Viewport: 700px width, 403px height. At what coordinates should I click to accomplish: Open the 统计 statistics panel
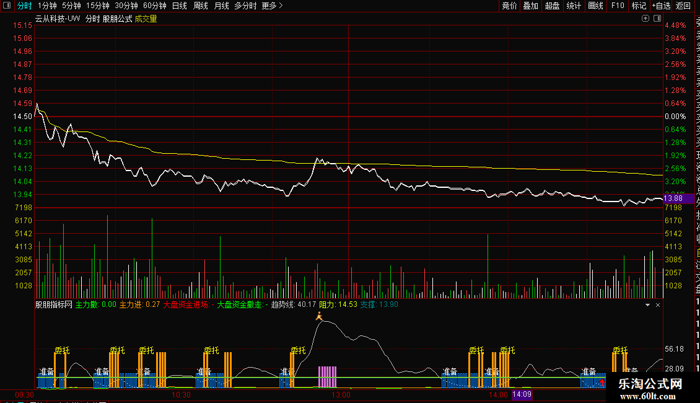click(x=574, y=6)
